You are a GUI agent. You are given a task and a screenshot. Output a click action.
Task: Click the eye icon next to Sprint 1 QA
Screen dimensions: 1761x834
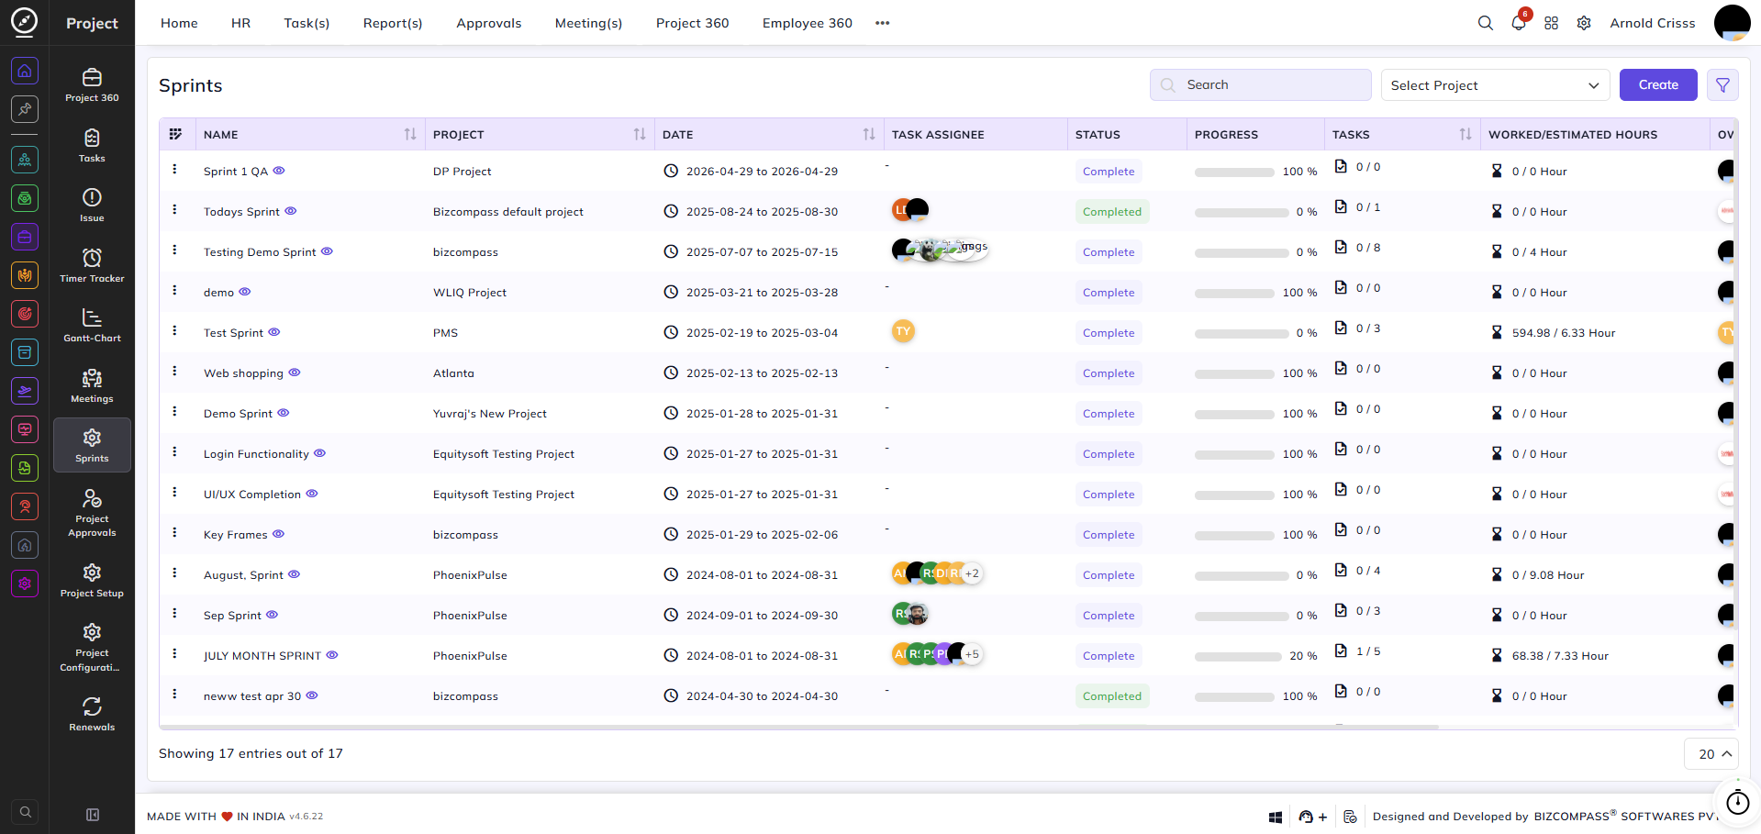click(279, 171)
